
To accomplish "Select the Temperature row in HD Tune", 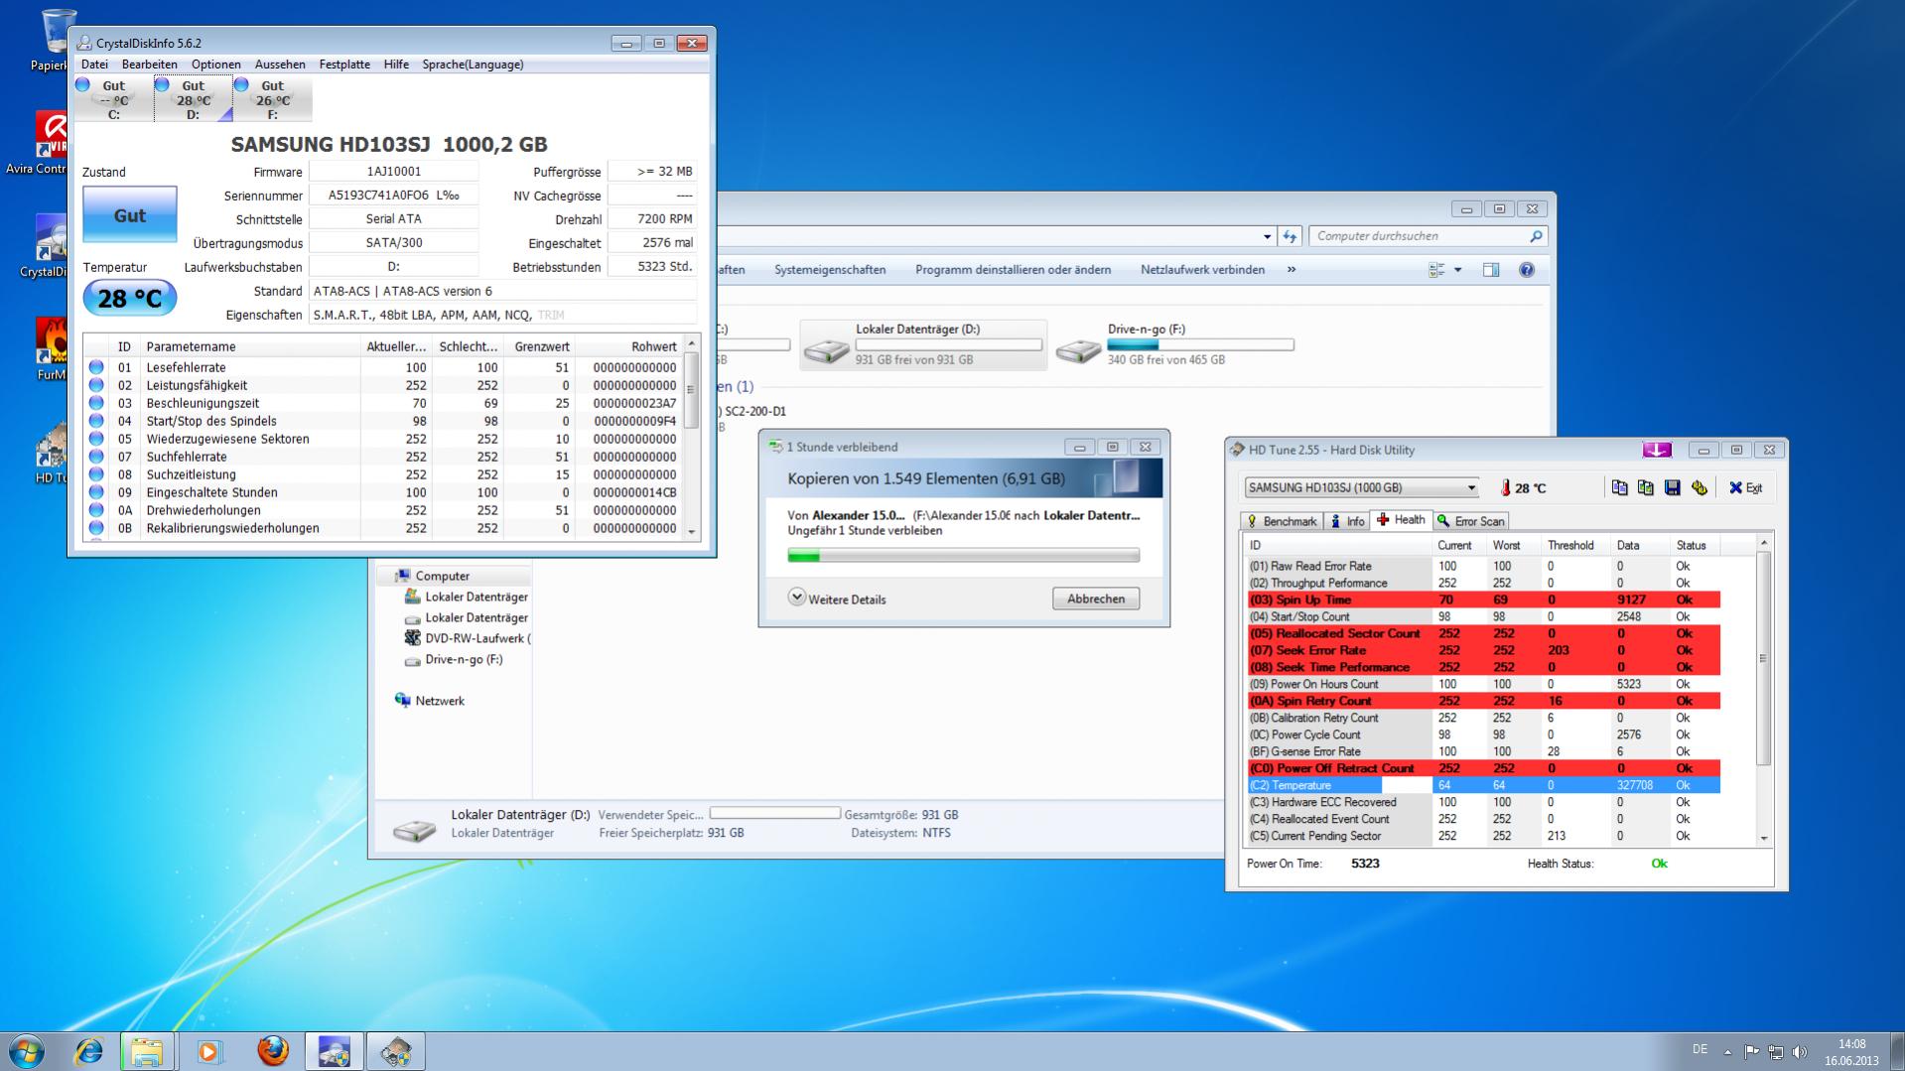I will [x=1483, y=785].
